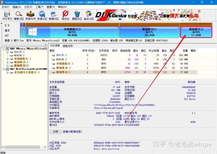Click the tree panel scroll left arrow
This screenshot has height=154, width=217.
[3, 147]
